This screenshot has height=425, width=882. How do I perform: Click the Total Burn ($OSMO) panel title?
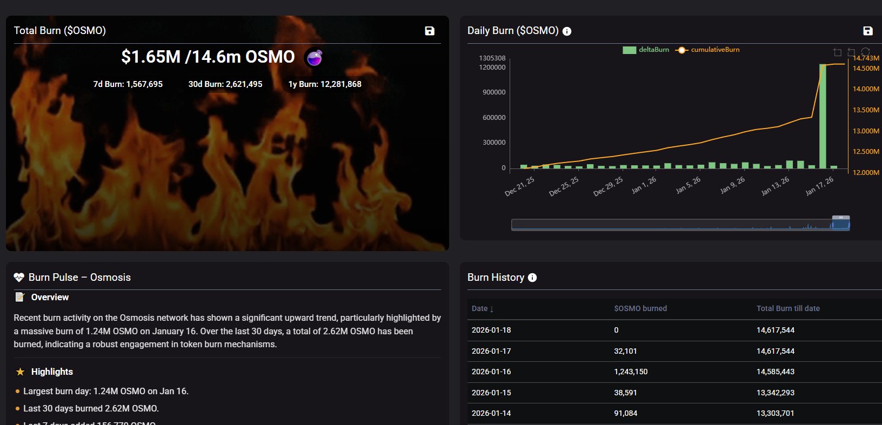[x=60, y=31]
